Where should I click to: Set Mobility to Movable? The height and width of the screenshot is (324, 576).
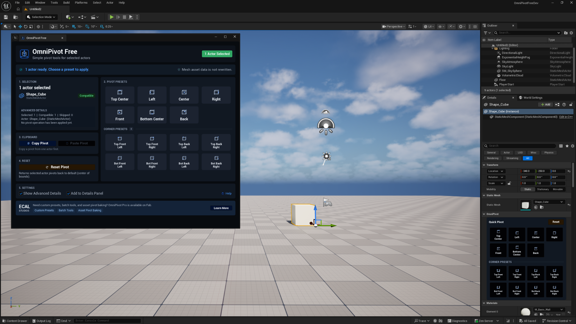click(x=558, y=189)
